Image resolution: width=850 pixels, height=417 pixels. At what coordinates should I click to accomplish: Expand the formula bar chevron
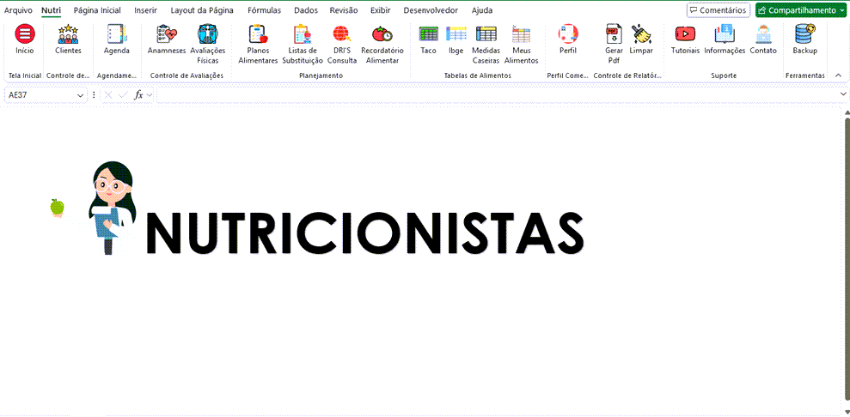tap(842, 94)
